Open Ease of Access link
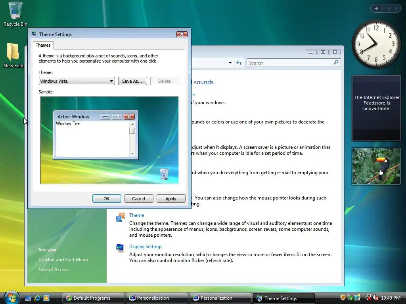 [54, 269]
